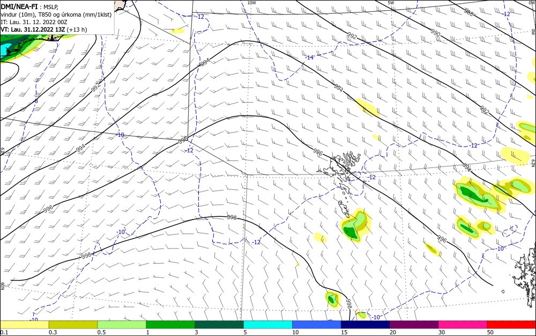Click legend value '30'
The width and height of the screenshot is (536, 336).
click(x=442, y=332)
